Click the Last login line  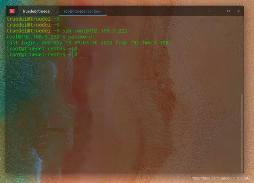87,43
